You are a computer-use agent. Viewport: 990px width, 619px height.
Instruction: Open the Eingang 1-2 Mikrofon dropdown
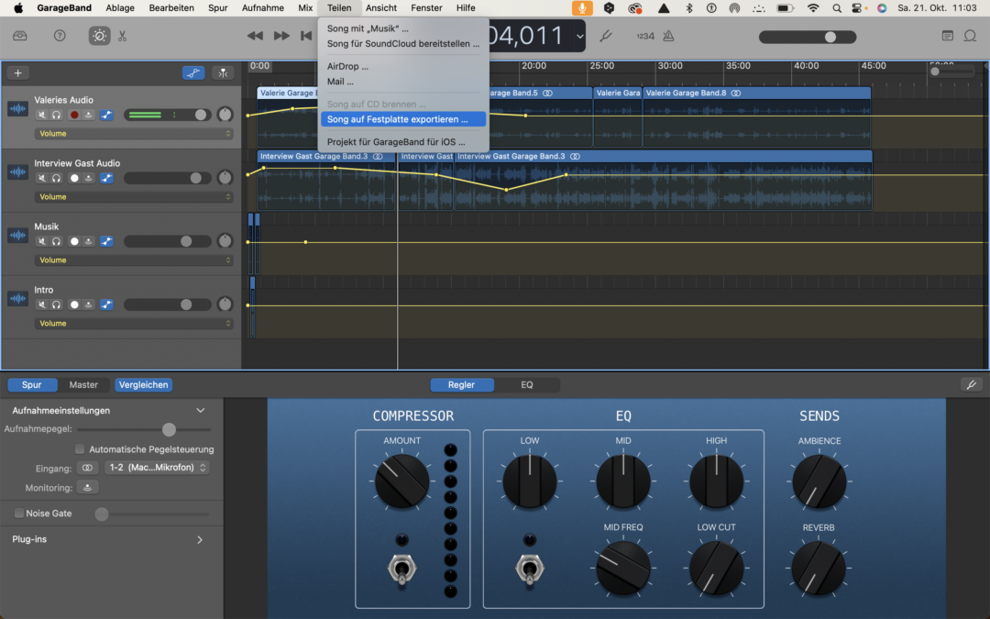(x=157, y=468)
